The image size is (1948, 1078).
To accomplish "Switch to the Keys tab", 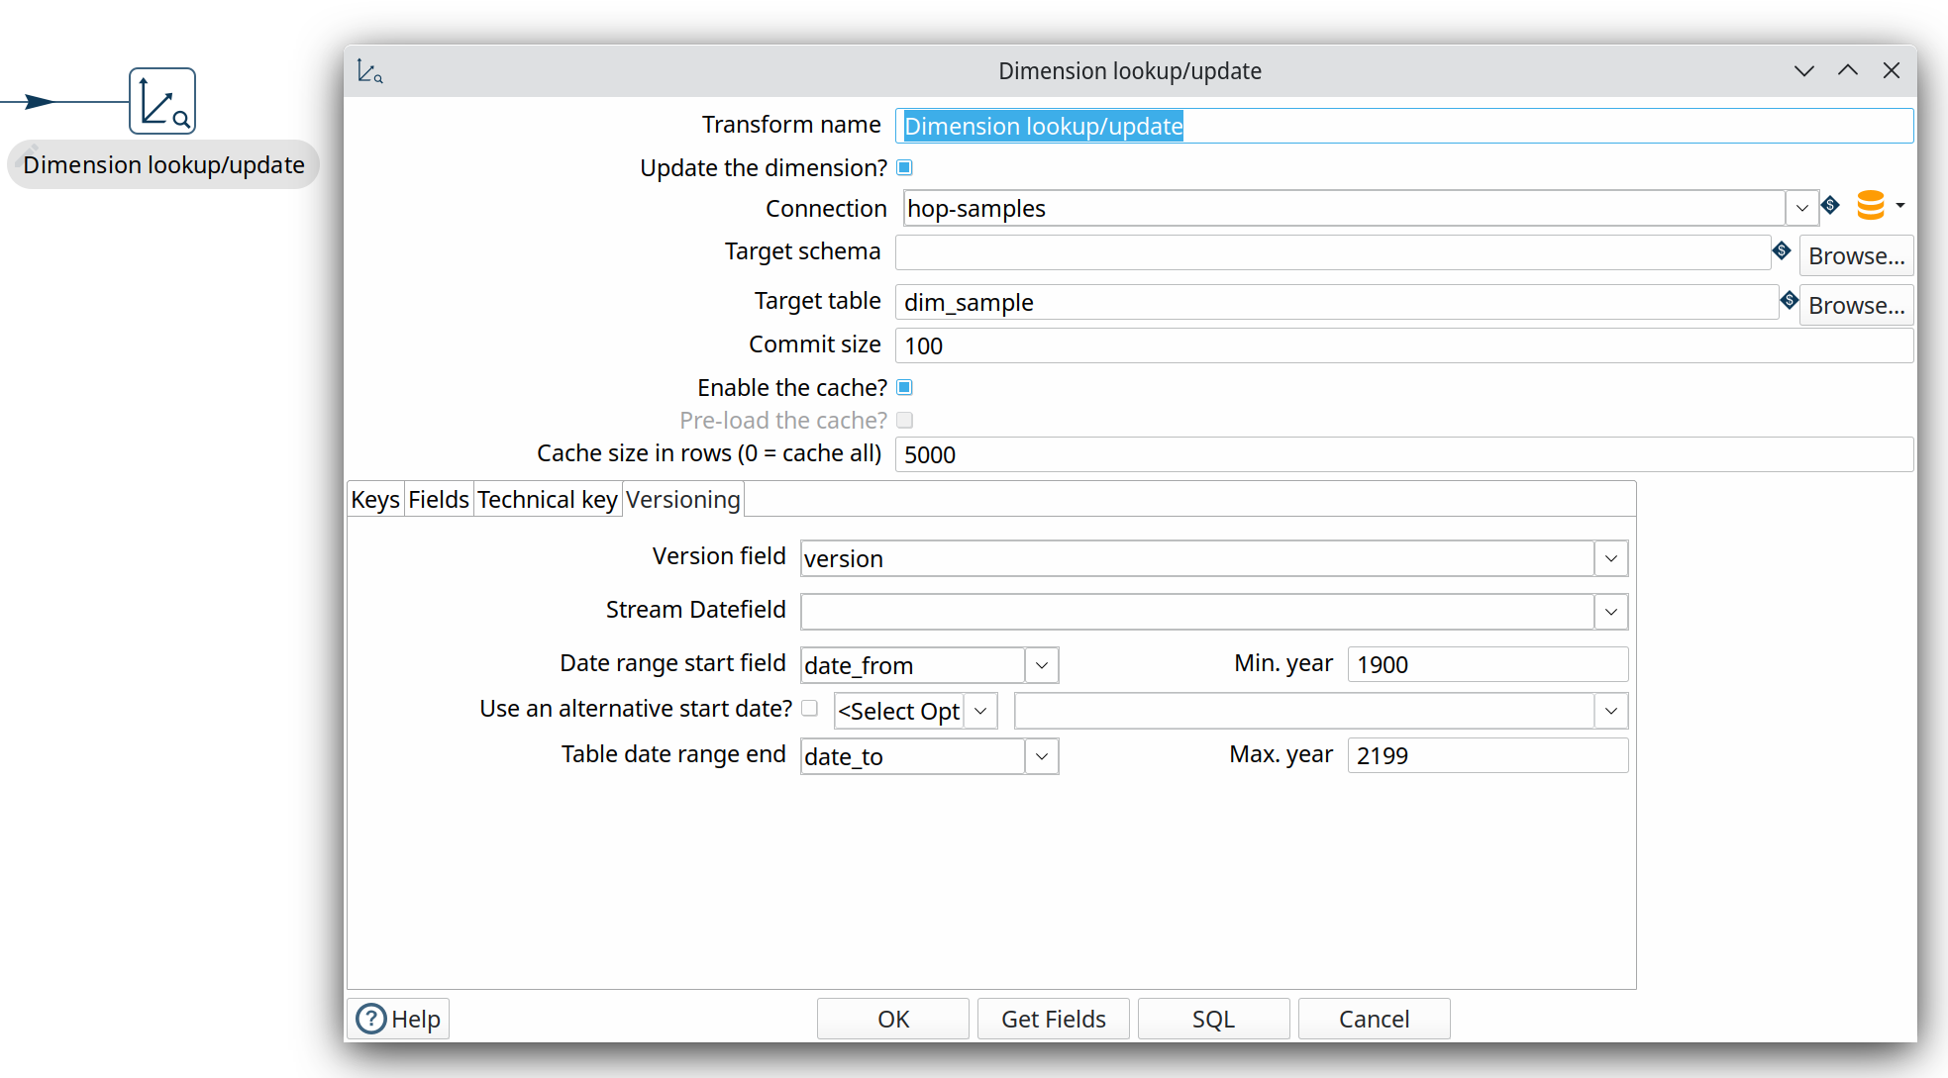I will point(375,500).
